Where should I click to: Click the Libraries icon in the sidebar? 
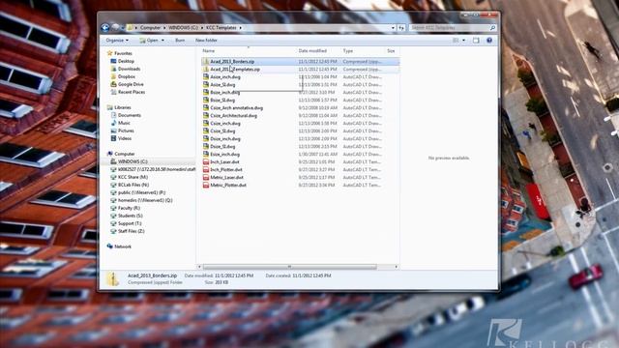tap(109, 107)
